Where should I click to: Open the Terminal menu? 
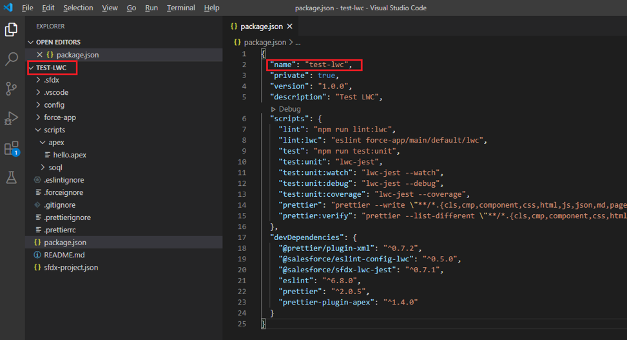[180, 8]
